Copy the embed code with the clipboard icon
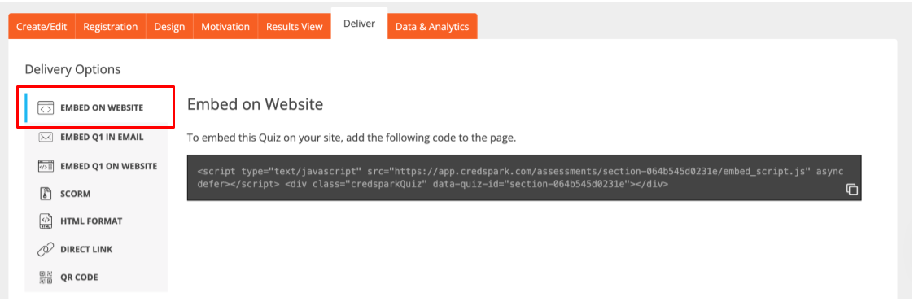This screenshot has width=914, height=306. click(x=851, y=190)
